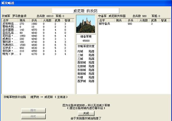Click the defenders' 步兵 column header

132,20
